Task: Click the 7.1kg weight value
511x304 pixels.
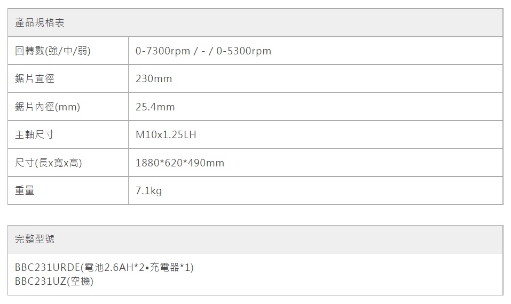Action: point(148,190)
